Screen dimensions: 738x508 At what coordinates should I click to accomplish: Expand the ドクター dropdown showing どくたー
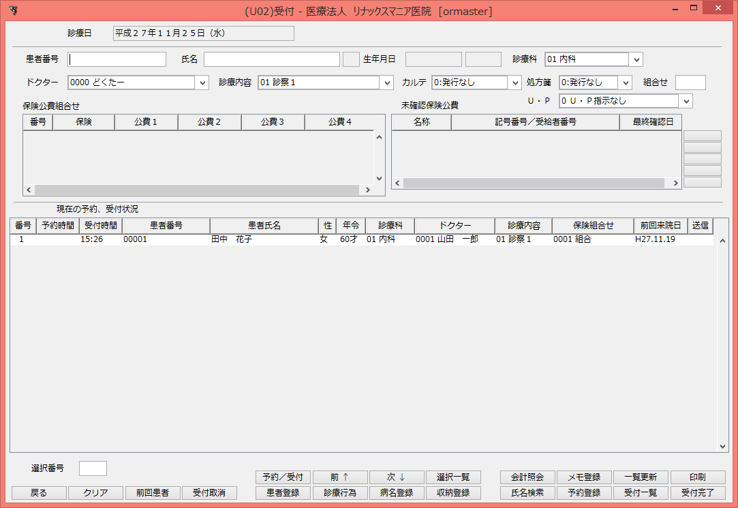[201, 82]
